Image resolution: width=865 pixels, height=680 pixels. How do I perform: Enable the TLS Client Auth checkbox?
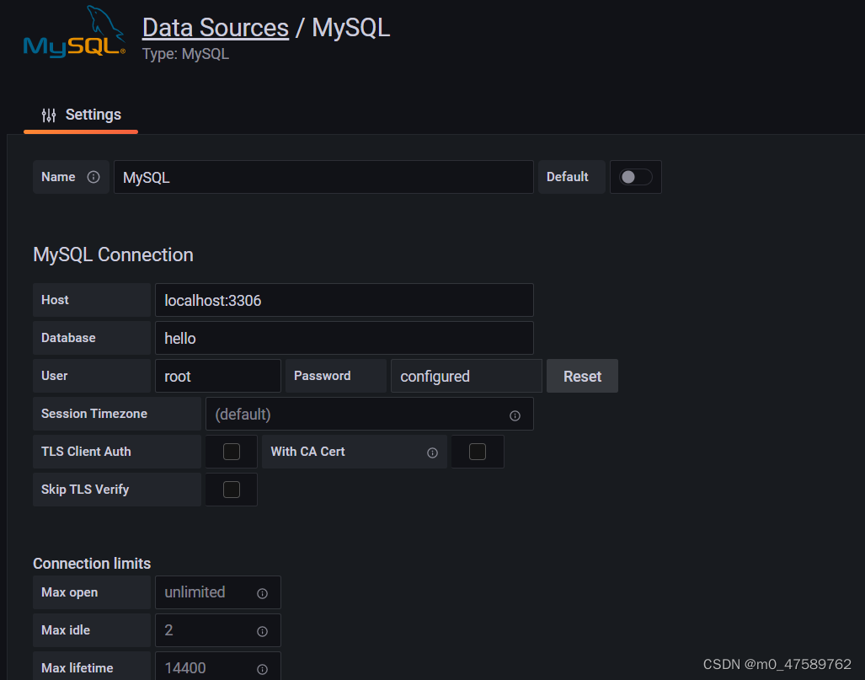(232, 452)
